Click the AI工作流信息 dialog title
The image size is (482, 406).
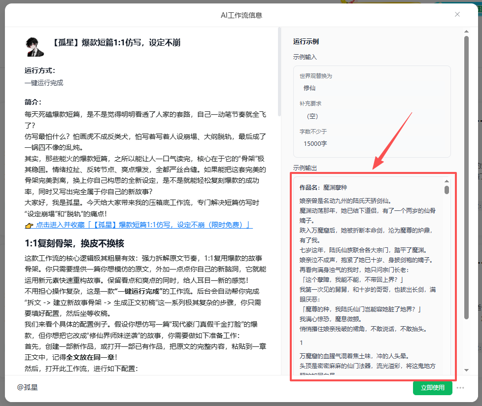coord(241,15)
